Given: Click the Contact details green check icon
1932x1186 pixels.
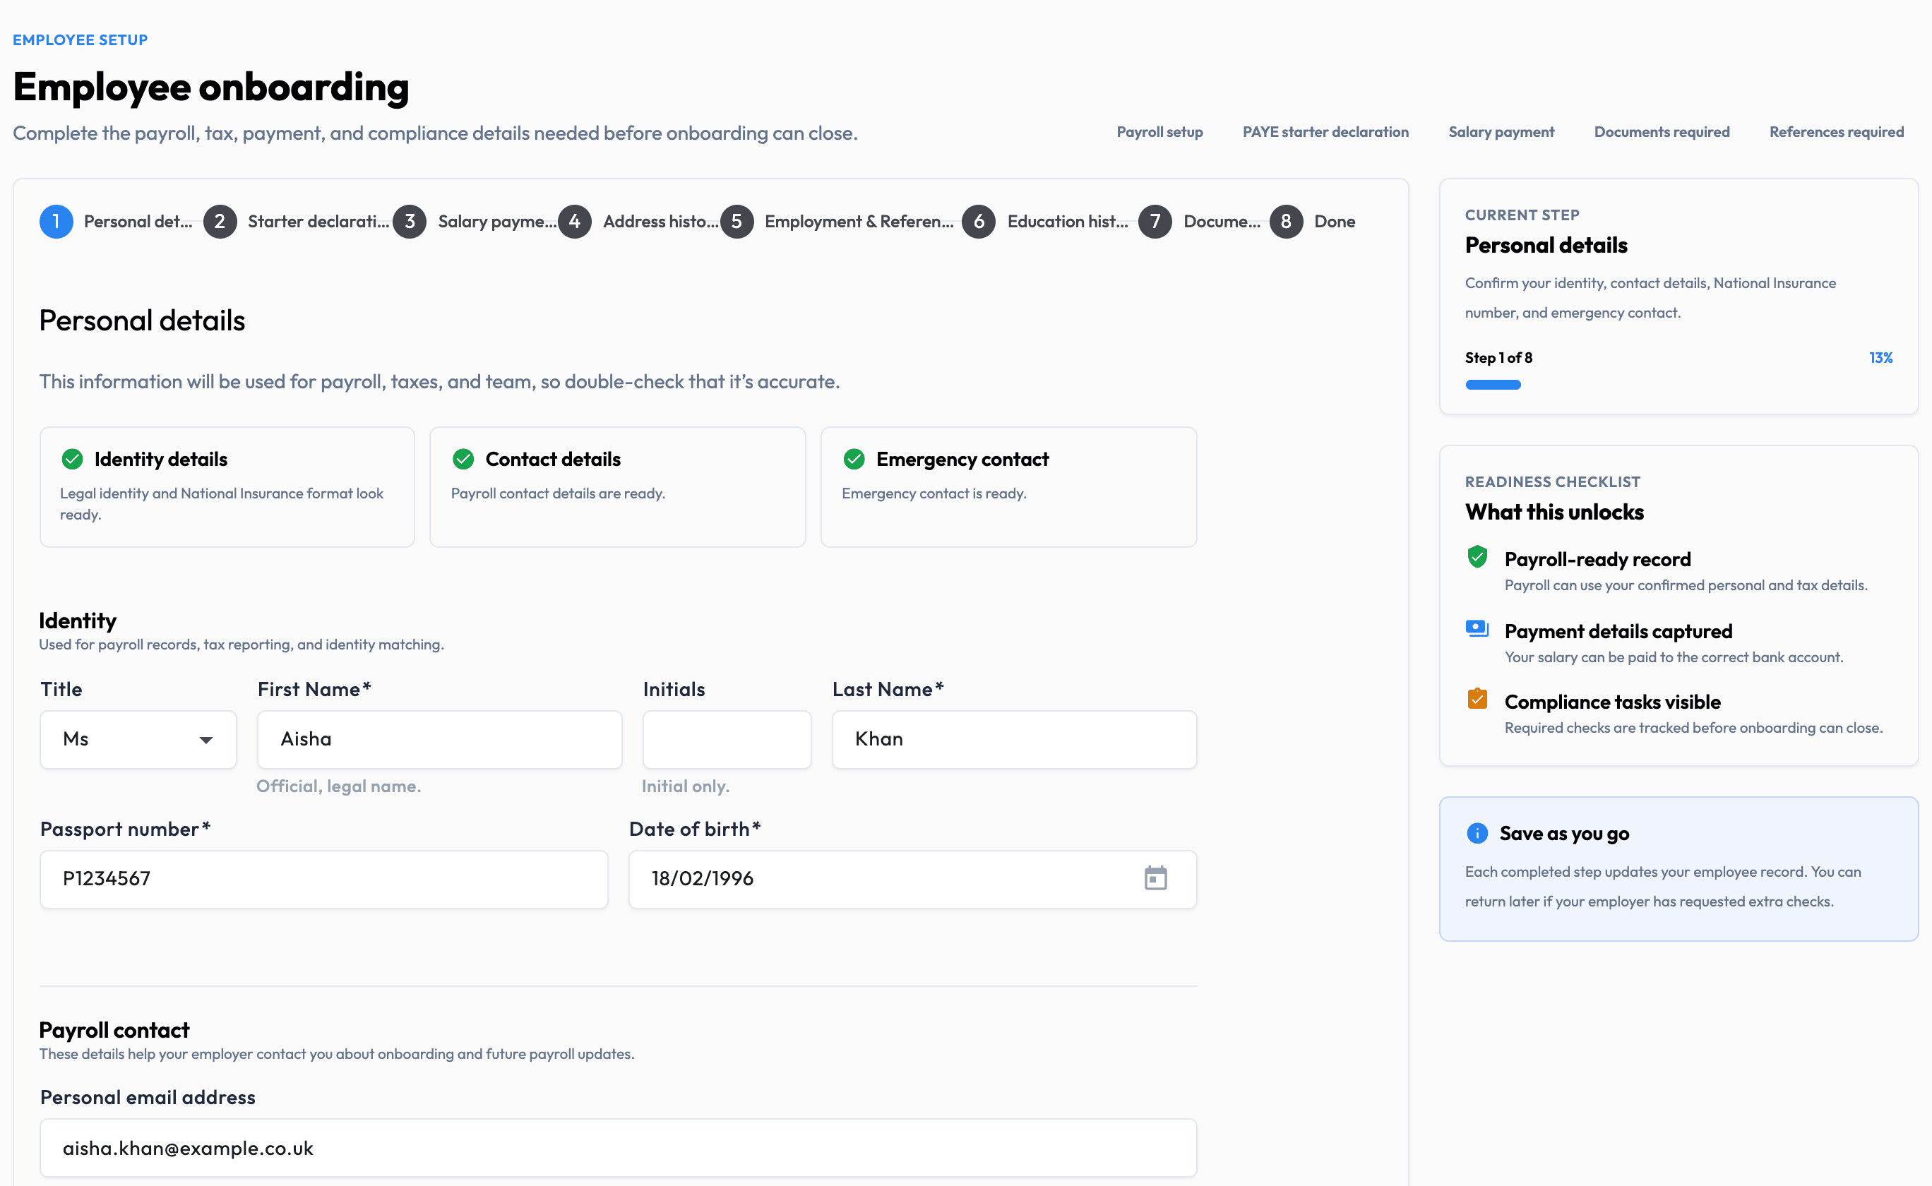Looking at the screenshot, I should [464, 459].
